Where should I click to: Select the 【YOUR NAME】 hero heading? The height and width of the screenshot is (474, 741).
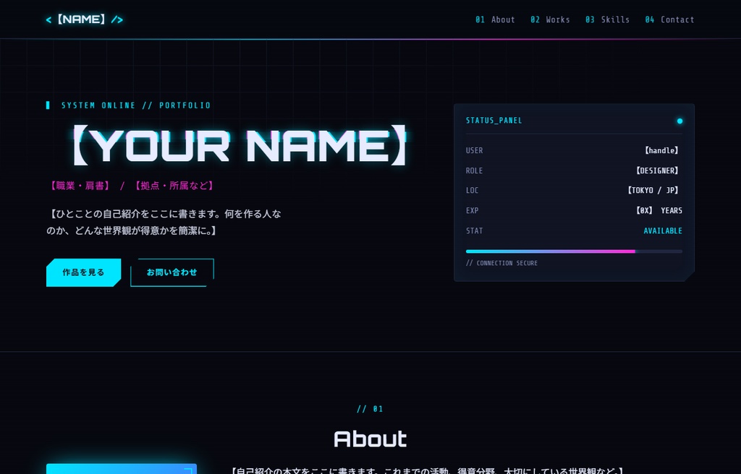click(x=240, y=145)
